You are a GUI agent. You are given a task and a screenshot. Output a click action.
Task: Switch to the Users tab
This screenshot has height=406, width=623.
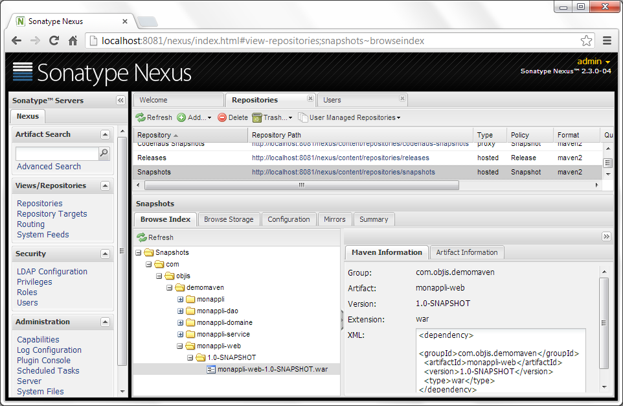click(362, 100)
